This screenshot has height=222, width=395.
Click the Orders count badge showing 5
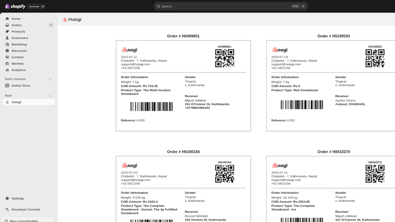pyautogui.click(x=51, y=25)
